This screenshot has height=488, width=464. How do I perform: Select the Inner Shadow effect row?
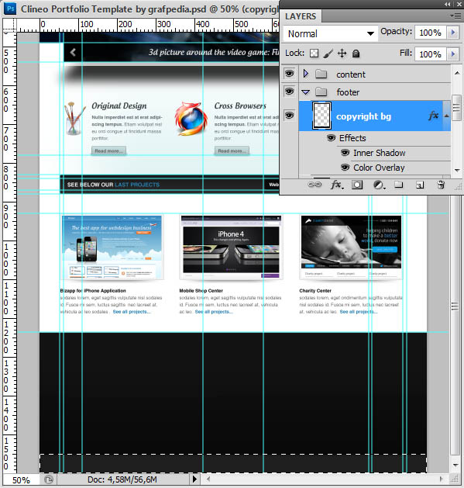(379, 153)
